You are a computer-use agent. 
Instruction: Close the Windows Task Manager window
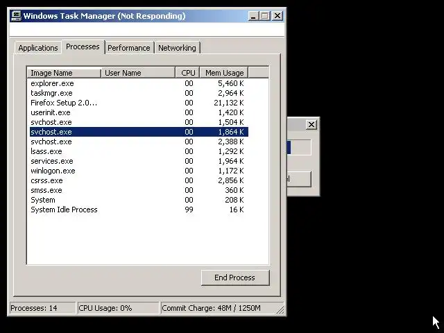(277, 16)
